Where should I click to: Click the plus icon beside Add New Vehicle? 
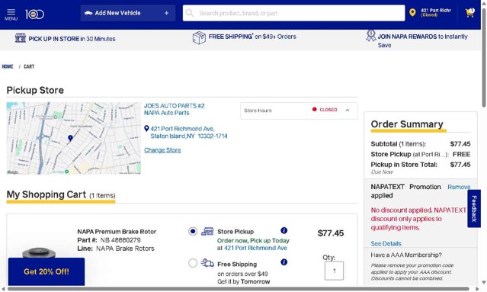[x=166, y=13]
